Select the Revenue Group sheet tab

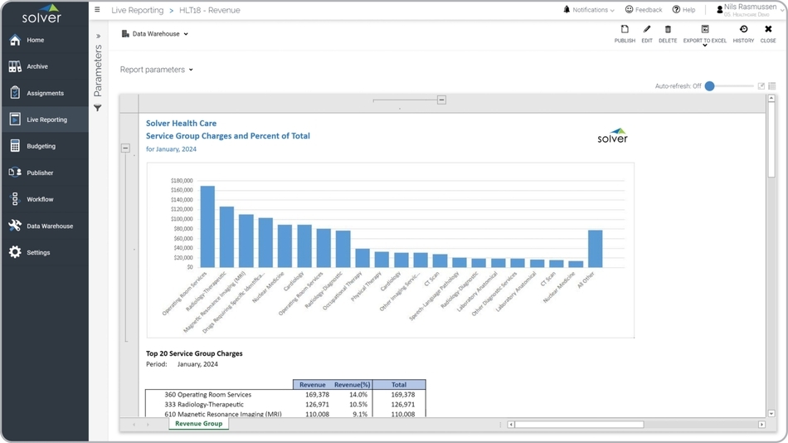[x=198, y=424]
